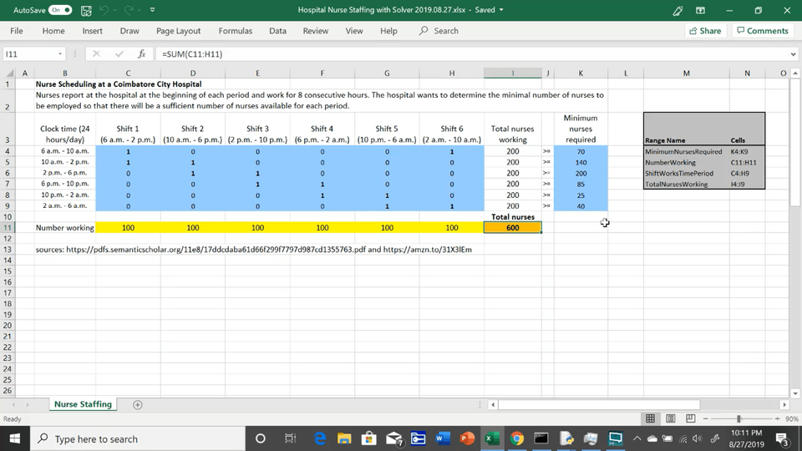Viewport: 802px width, 451px height.
Task: Open the View tab
Action: pyautogui.click(x=354, y=31)
